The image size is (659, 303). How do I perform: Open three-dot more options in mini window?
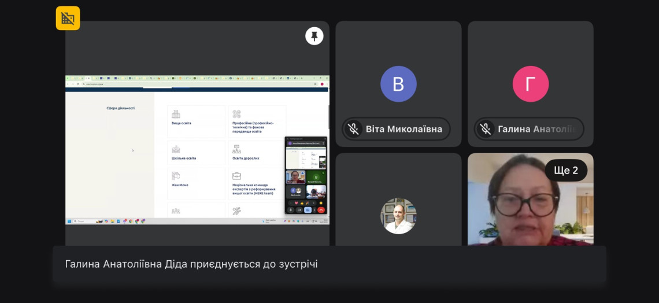[313, 210]
